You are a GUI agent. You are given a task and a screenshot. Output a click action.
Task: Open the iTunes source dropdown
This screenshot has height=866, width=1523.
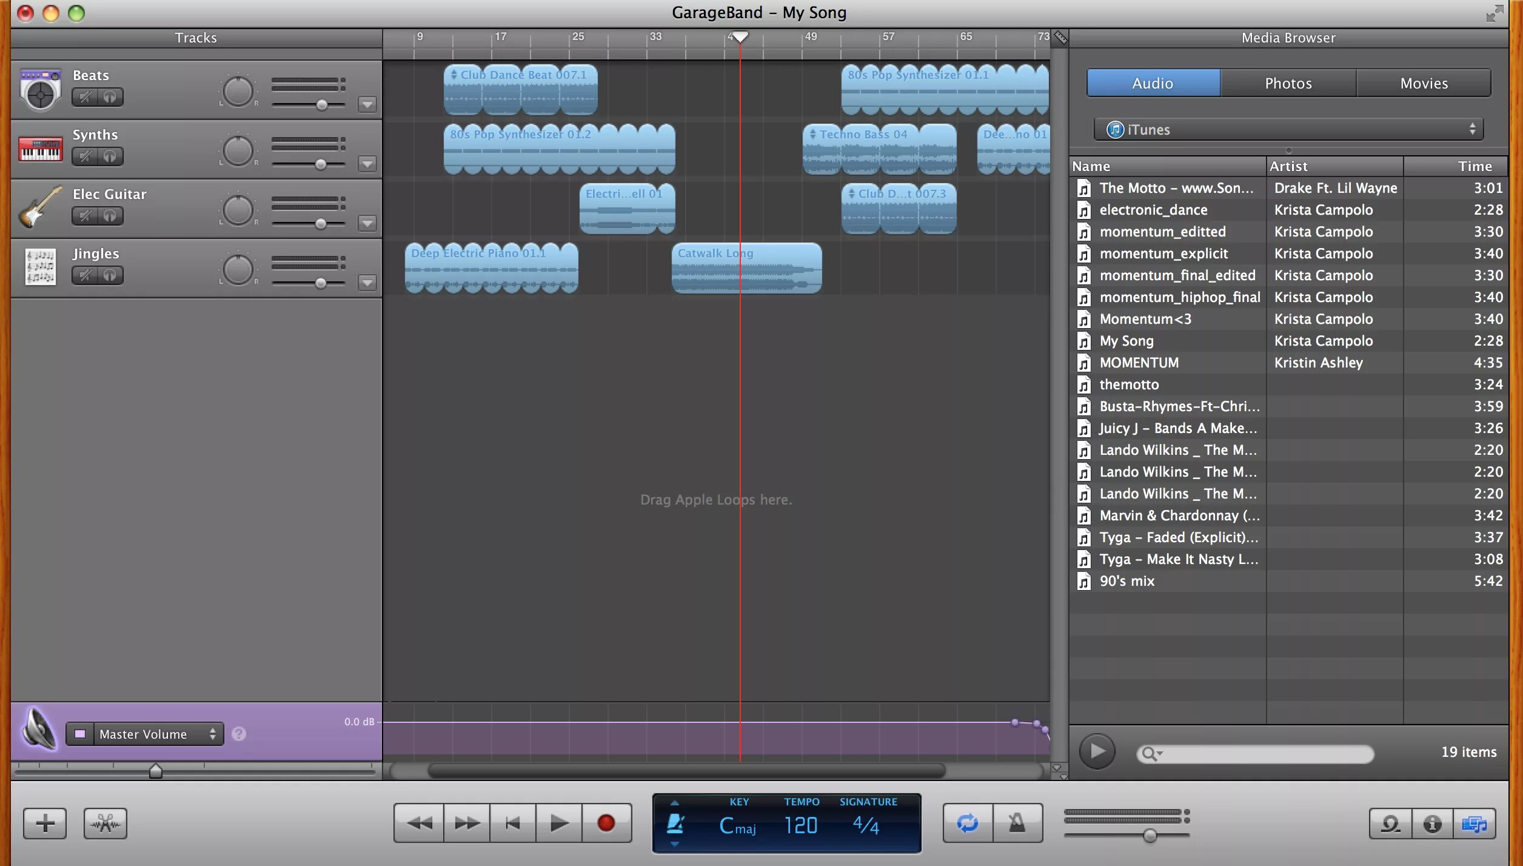[x=1288, y=129]
